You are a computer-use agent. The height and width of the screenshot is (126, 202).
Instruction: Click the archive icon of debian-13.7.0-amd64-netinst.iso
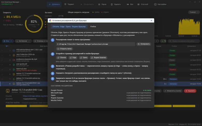click(x=14, y=74)
